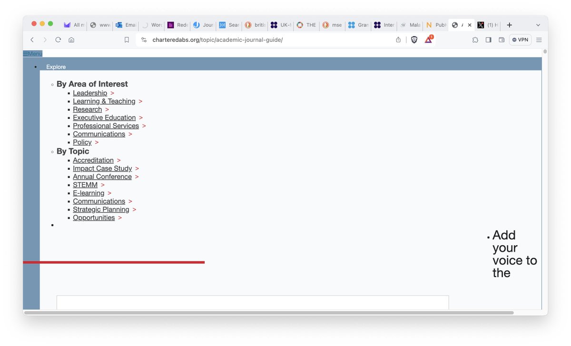Open the Accreditation link
Viewport: 571px width, 346px height.
93,160
